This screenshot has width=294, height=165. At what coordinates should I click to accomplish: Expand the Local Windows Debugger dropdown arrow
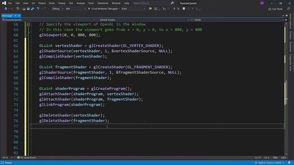click(x=119, y=9)
